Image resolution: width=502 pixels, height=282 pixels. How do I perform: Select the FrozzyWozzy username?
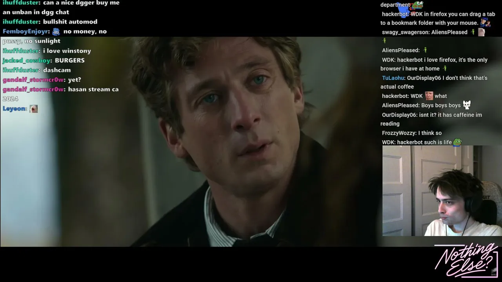tap(399, 133)
